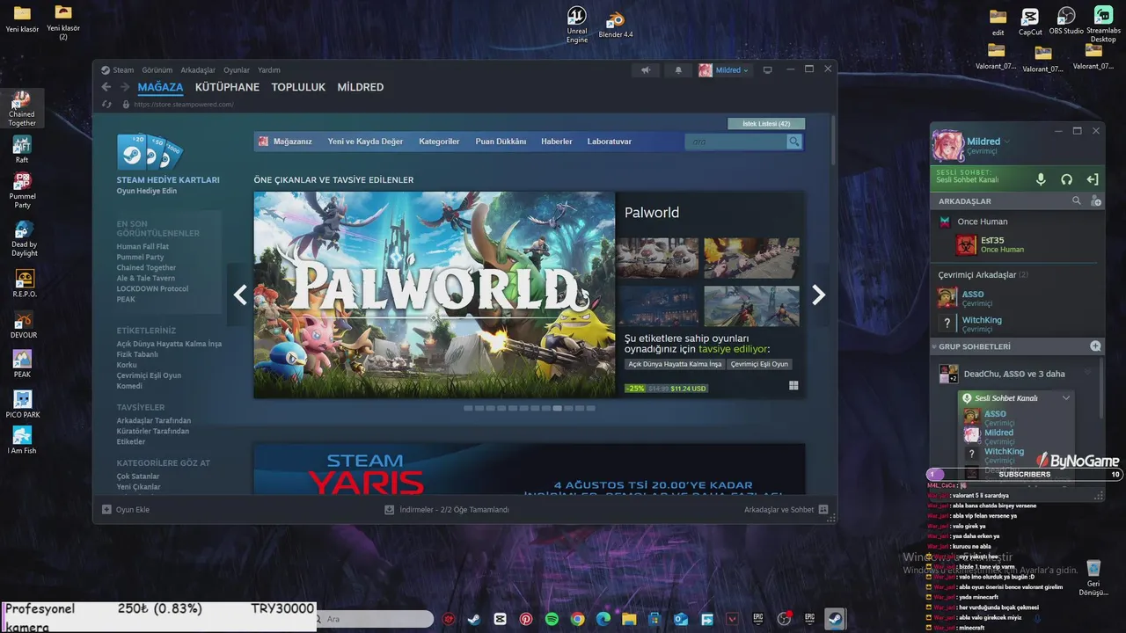Open İndirmeler downloads status
This screenshot has width=1126, height=633.
[447, 509]
